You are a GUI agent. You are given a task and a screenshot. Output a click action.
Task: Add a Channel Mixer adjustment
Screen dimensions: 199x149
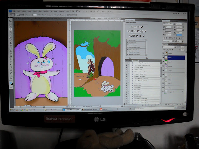tap(145, 31)
